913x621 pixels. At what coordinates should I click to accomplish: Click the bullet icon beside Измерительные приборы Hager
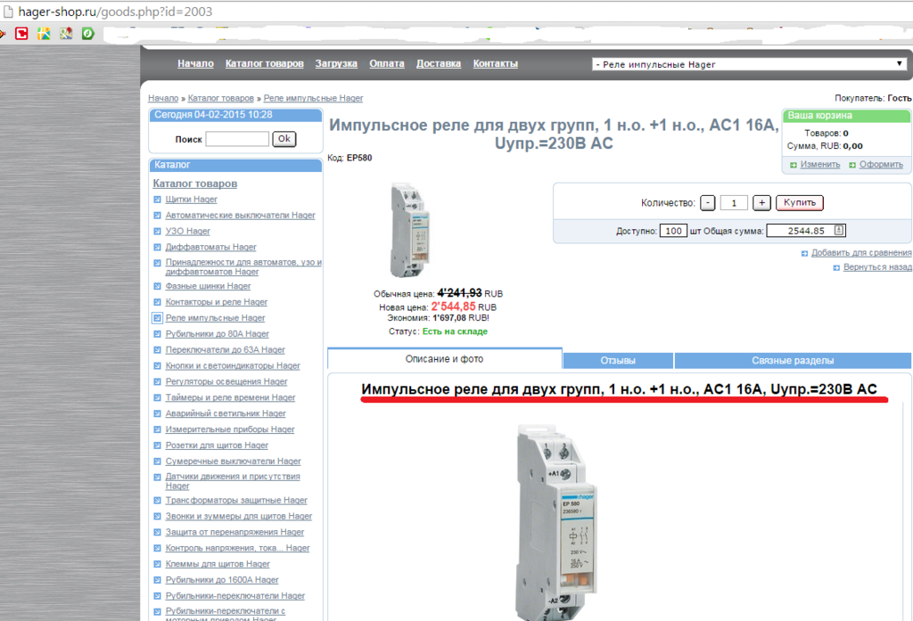pyautogui.click(x=157, y=429)
